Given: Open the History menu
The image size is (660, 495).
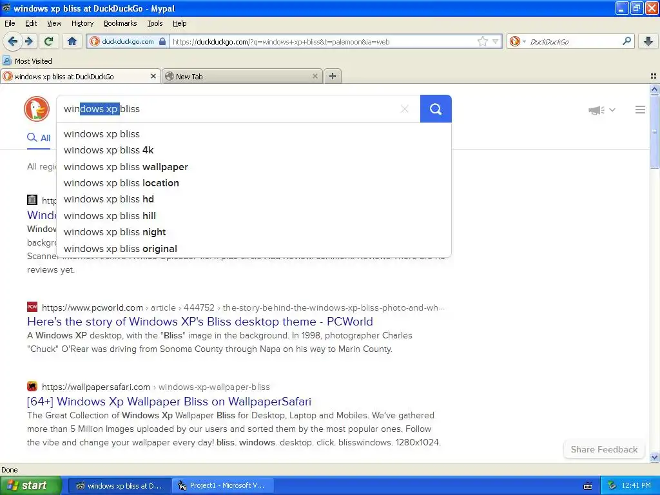Looking at the screenshot, I should 82,23.
